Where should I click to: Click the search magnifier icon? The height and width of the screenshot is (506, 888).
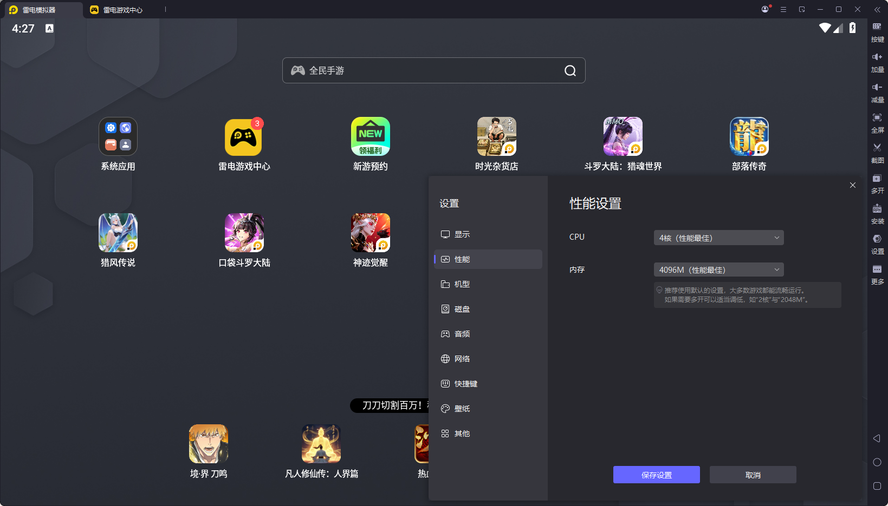click(570, 70)
